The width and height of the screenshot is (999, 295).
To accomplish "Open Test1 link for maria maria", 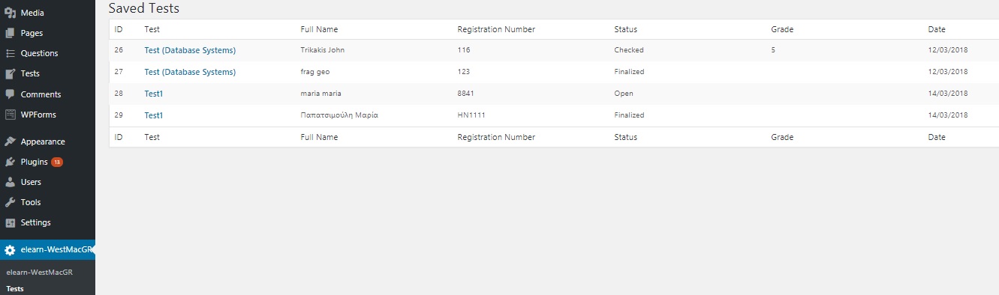I will click(x=154, y=94).
